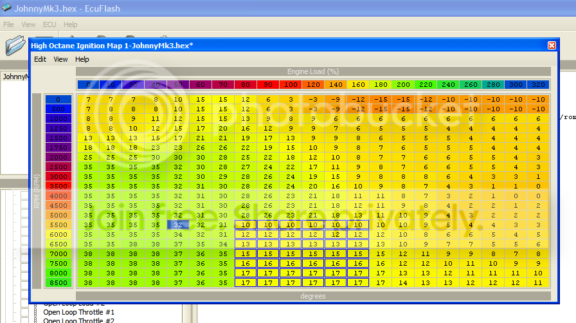Select cell at 0 RPM, 100 load
Viewport: 576px width, 323px height.
(291, 99)
